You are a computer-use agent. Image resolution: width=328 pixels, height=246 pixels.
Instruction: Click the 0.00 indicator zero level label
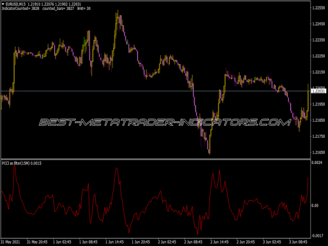[x=316, y=206]
